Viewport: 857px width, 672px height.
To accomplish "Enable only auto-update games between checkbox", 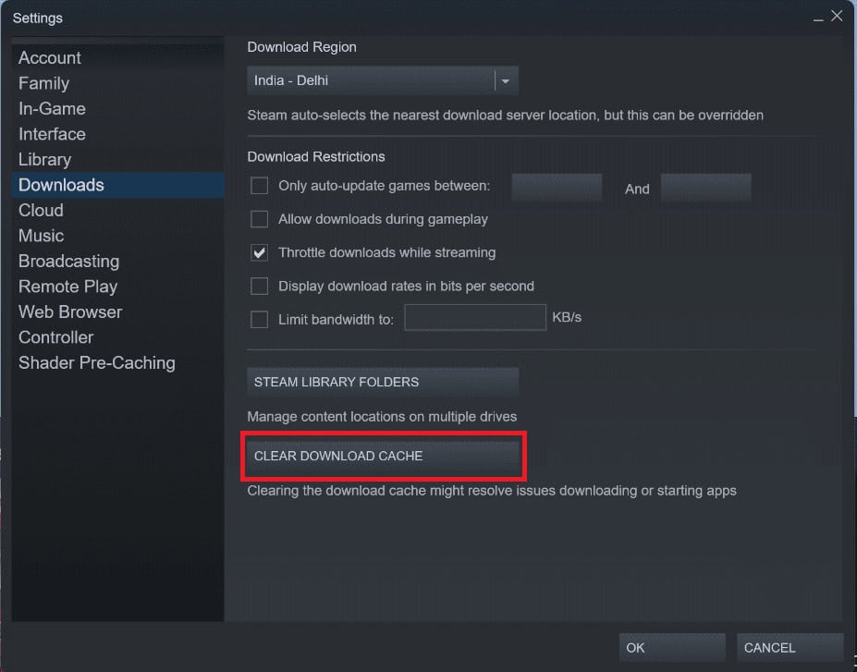I will point(259,186).
